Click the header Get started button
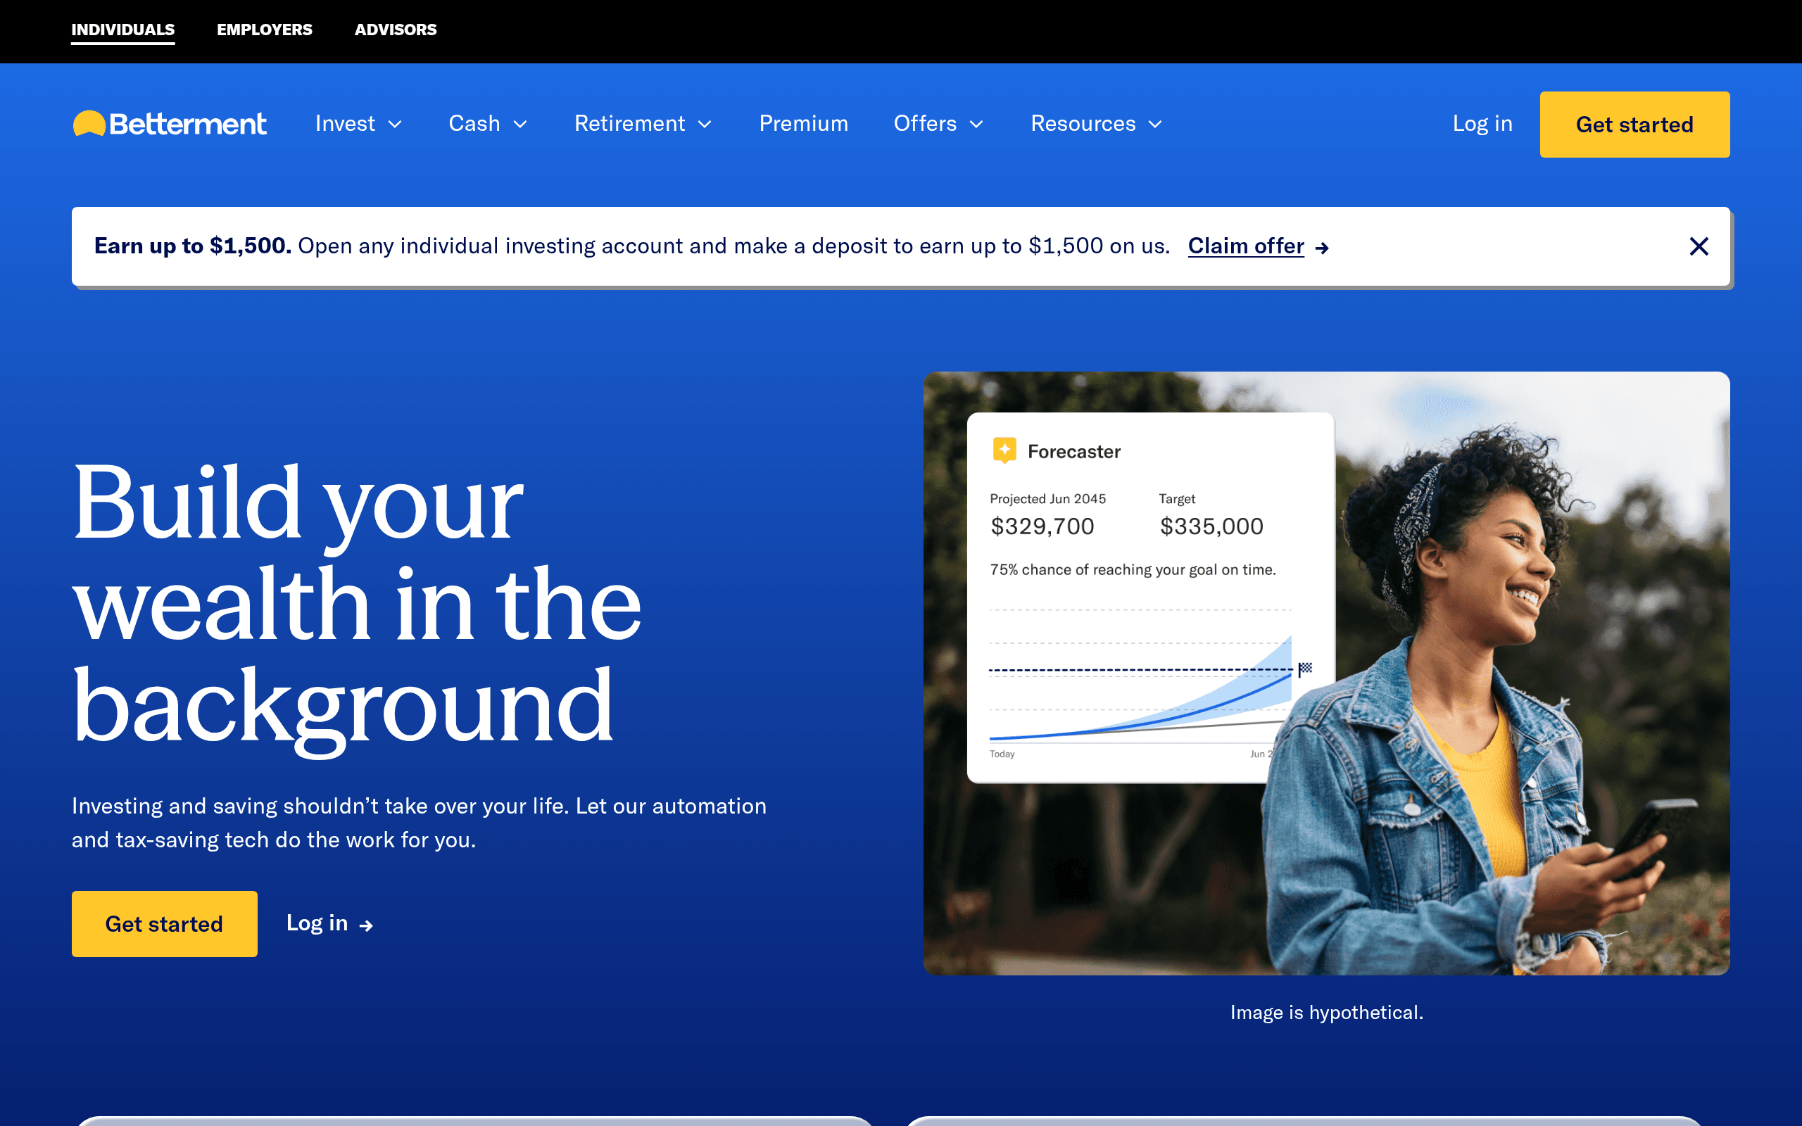This screenshot has width=1802, height=1126. 1634,125
